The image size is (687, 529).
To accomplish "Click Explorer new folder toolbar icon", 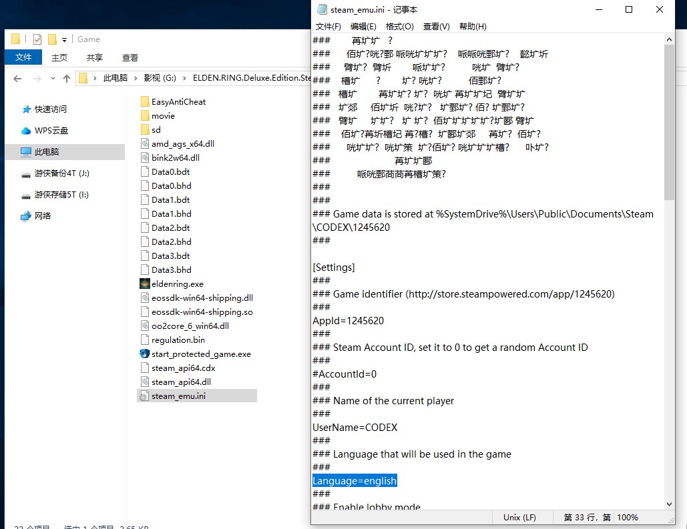I will pos(52,39).
